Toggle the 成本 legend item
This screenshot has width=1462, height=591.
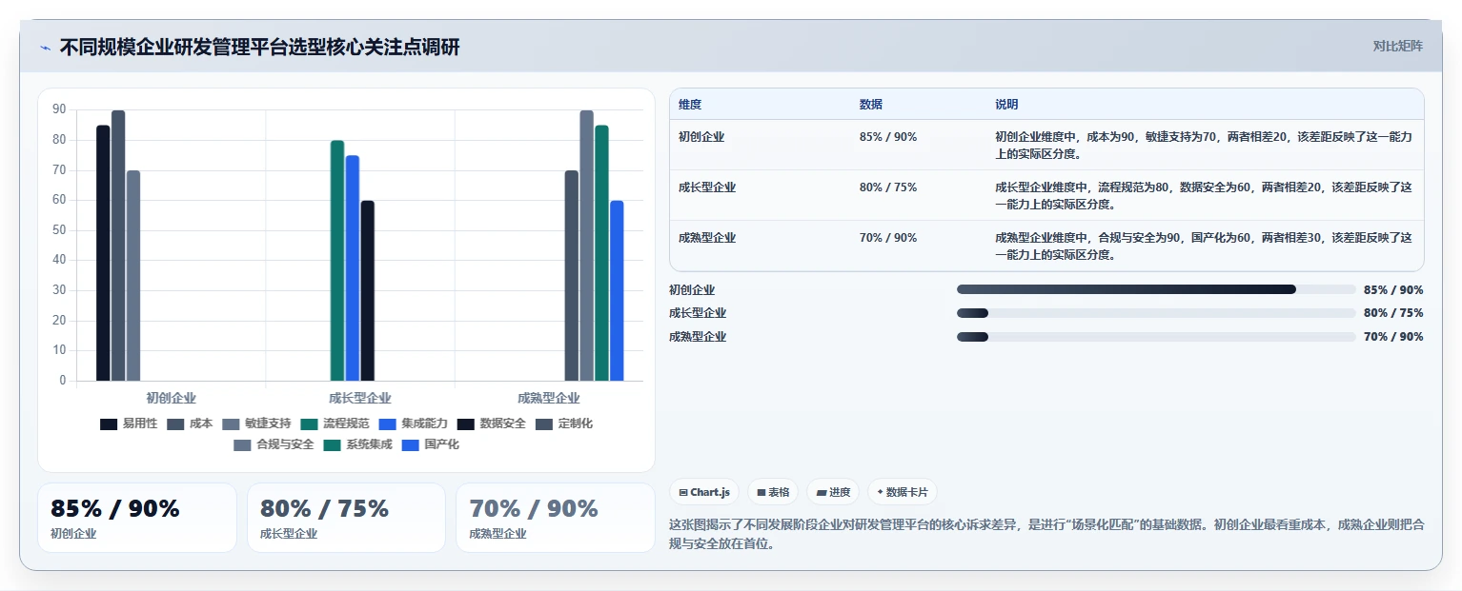pos(190,424)
